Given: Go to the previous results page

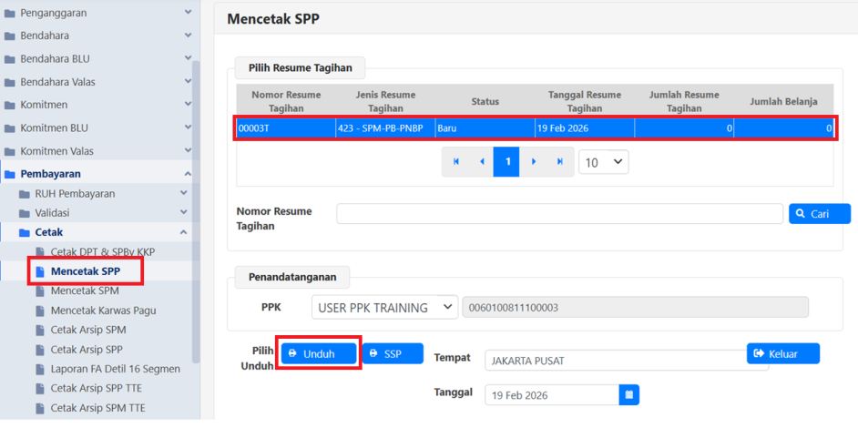Looking at the screenshot, I should (482, 162).
